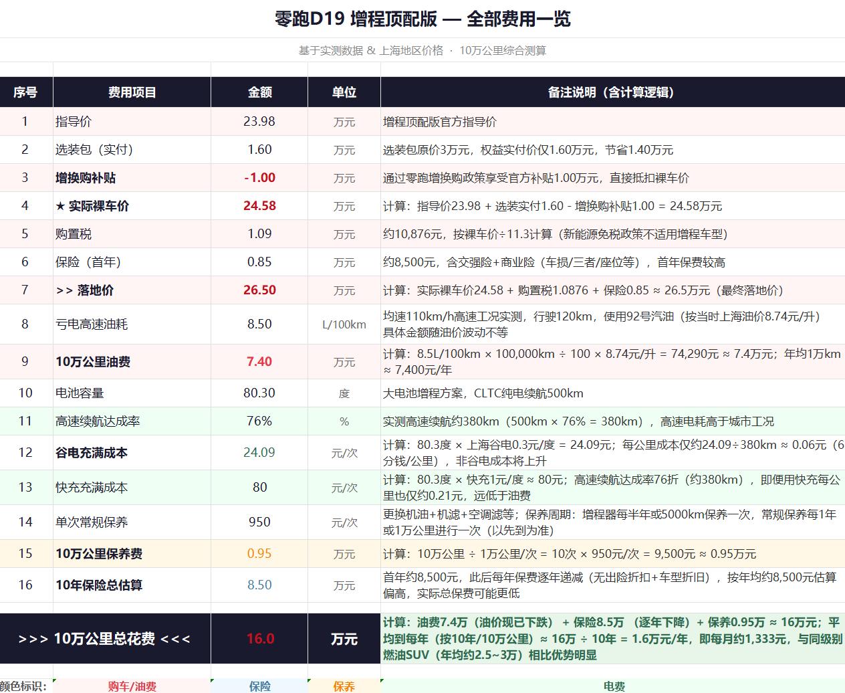The height and width of the screenshot is (693, 845).
Task: Click the red -1.00 amount
Action: (x=259, y=178)
